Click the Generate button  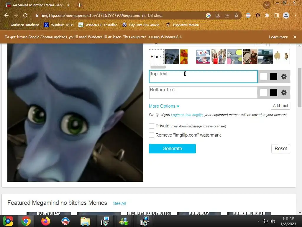[172, 149]
